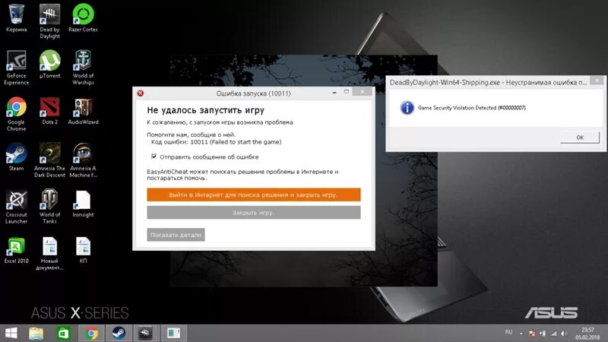Viewport: 608px width, 342px height.
Task: Open the network signal tray icon
Action: pyautogui.click(x=554, y=334)
